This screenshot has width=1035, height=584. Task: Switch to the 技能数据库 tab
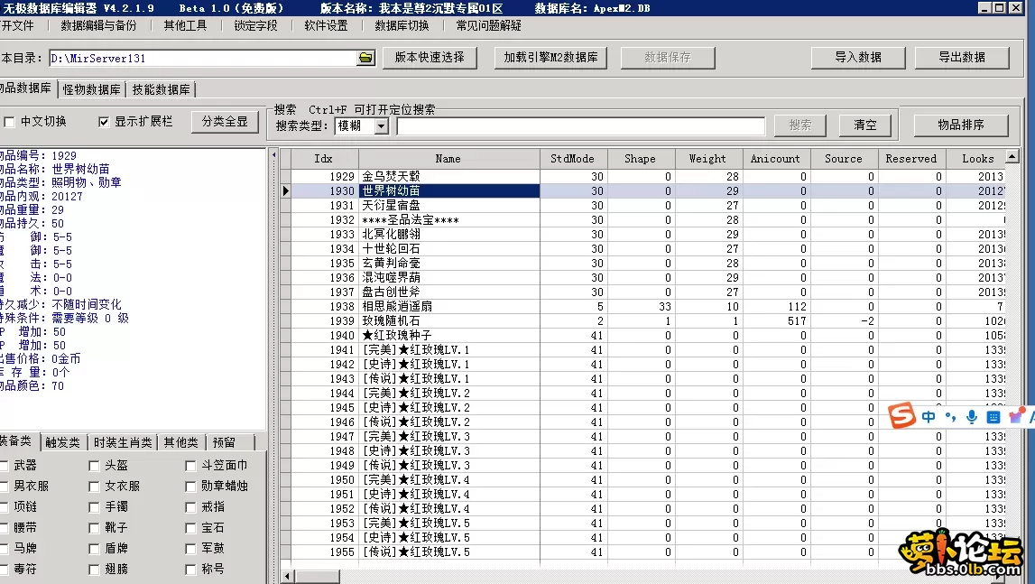(161, 89)
